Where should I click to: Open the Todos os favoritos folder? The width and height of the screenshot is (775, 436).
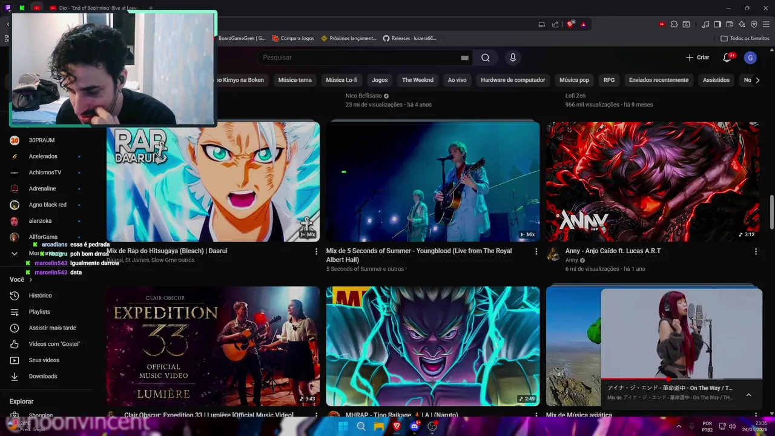pos(745,38)
